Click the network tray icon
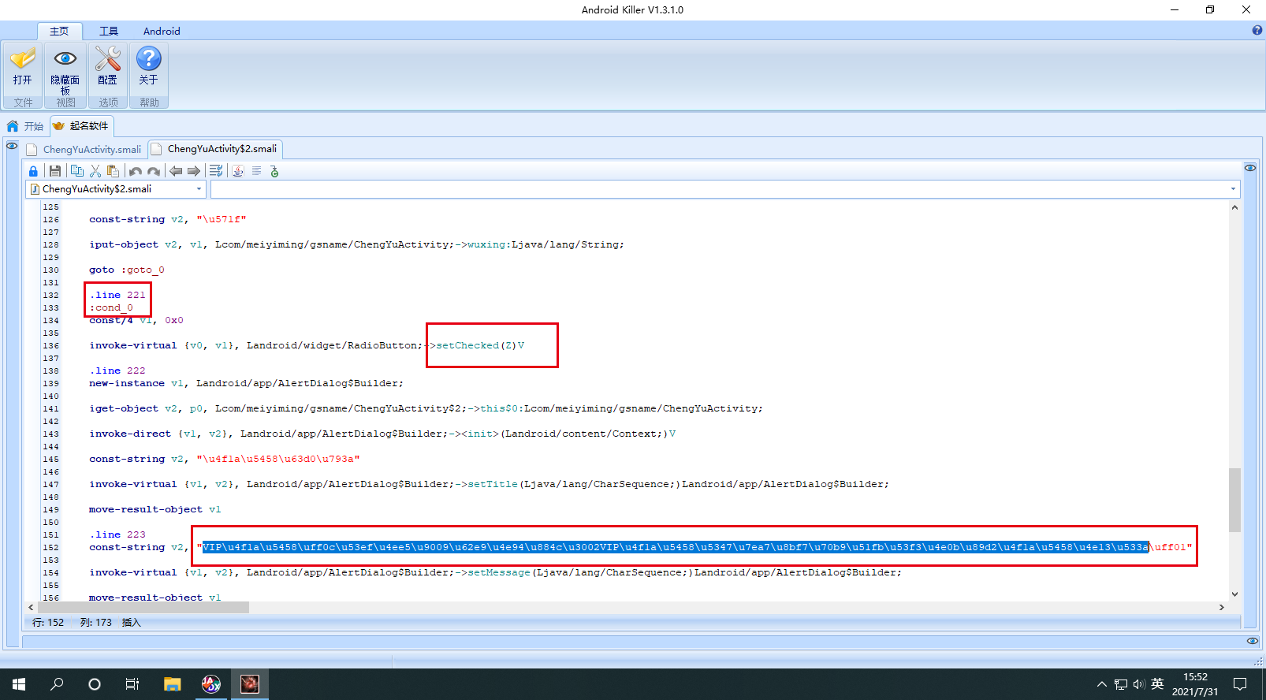Viewport: 1266px width, 700px height. (1120, 684)
